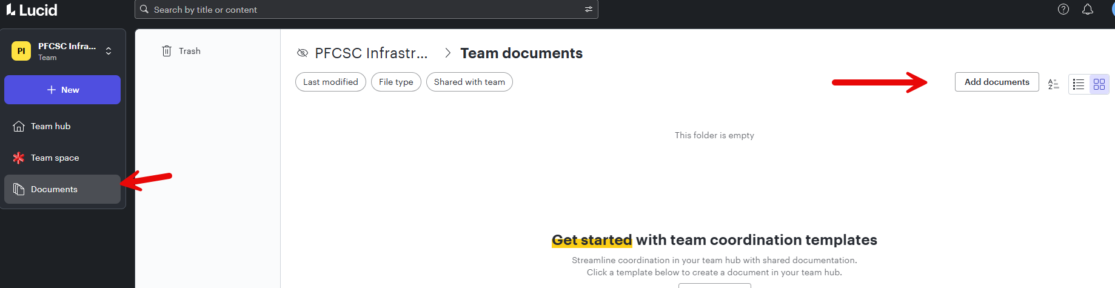
Task: Click the Lucid logo
Action: (32, 10)
